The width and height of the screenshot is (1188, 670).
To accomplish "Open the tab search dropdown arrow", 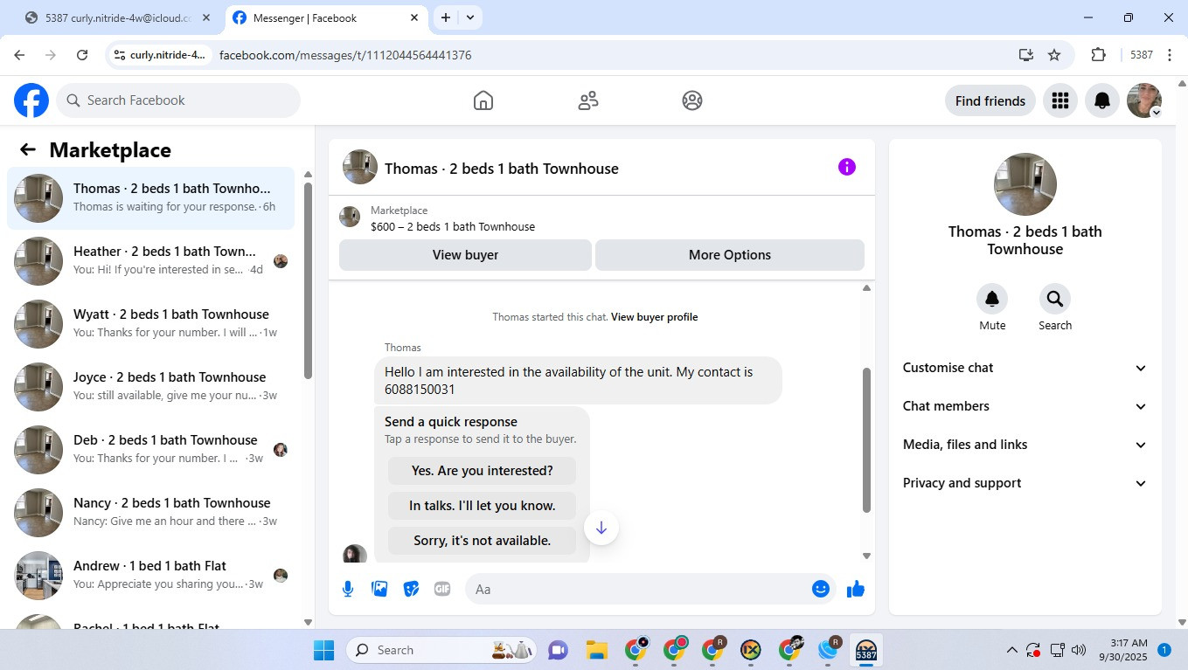I will [x=470, y=17].
